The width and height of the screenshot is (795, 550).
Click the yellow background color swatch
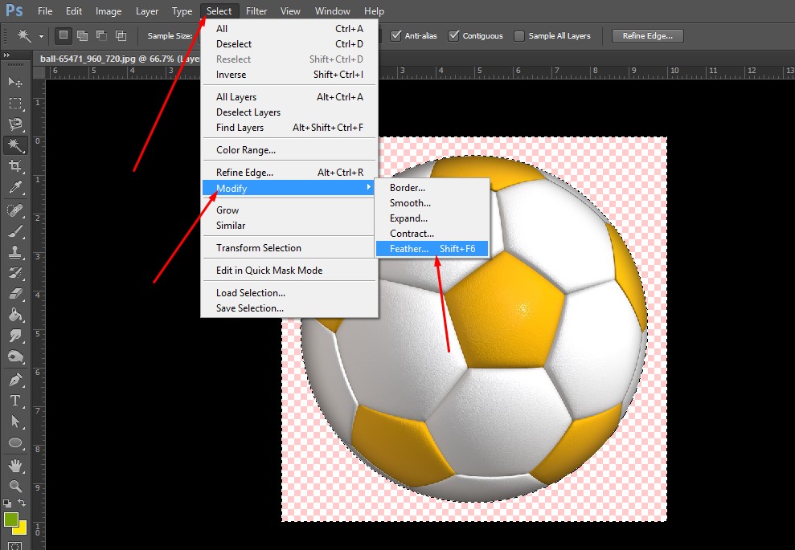pyautogui.click(x=21, y=529)
